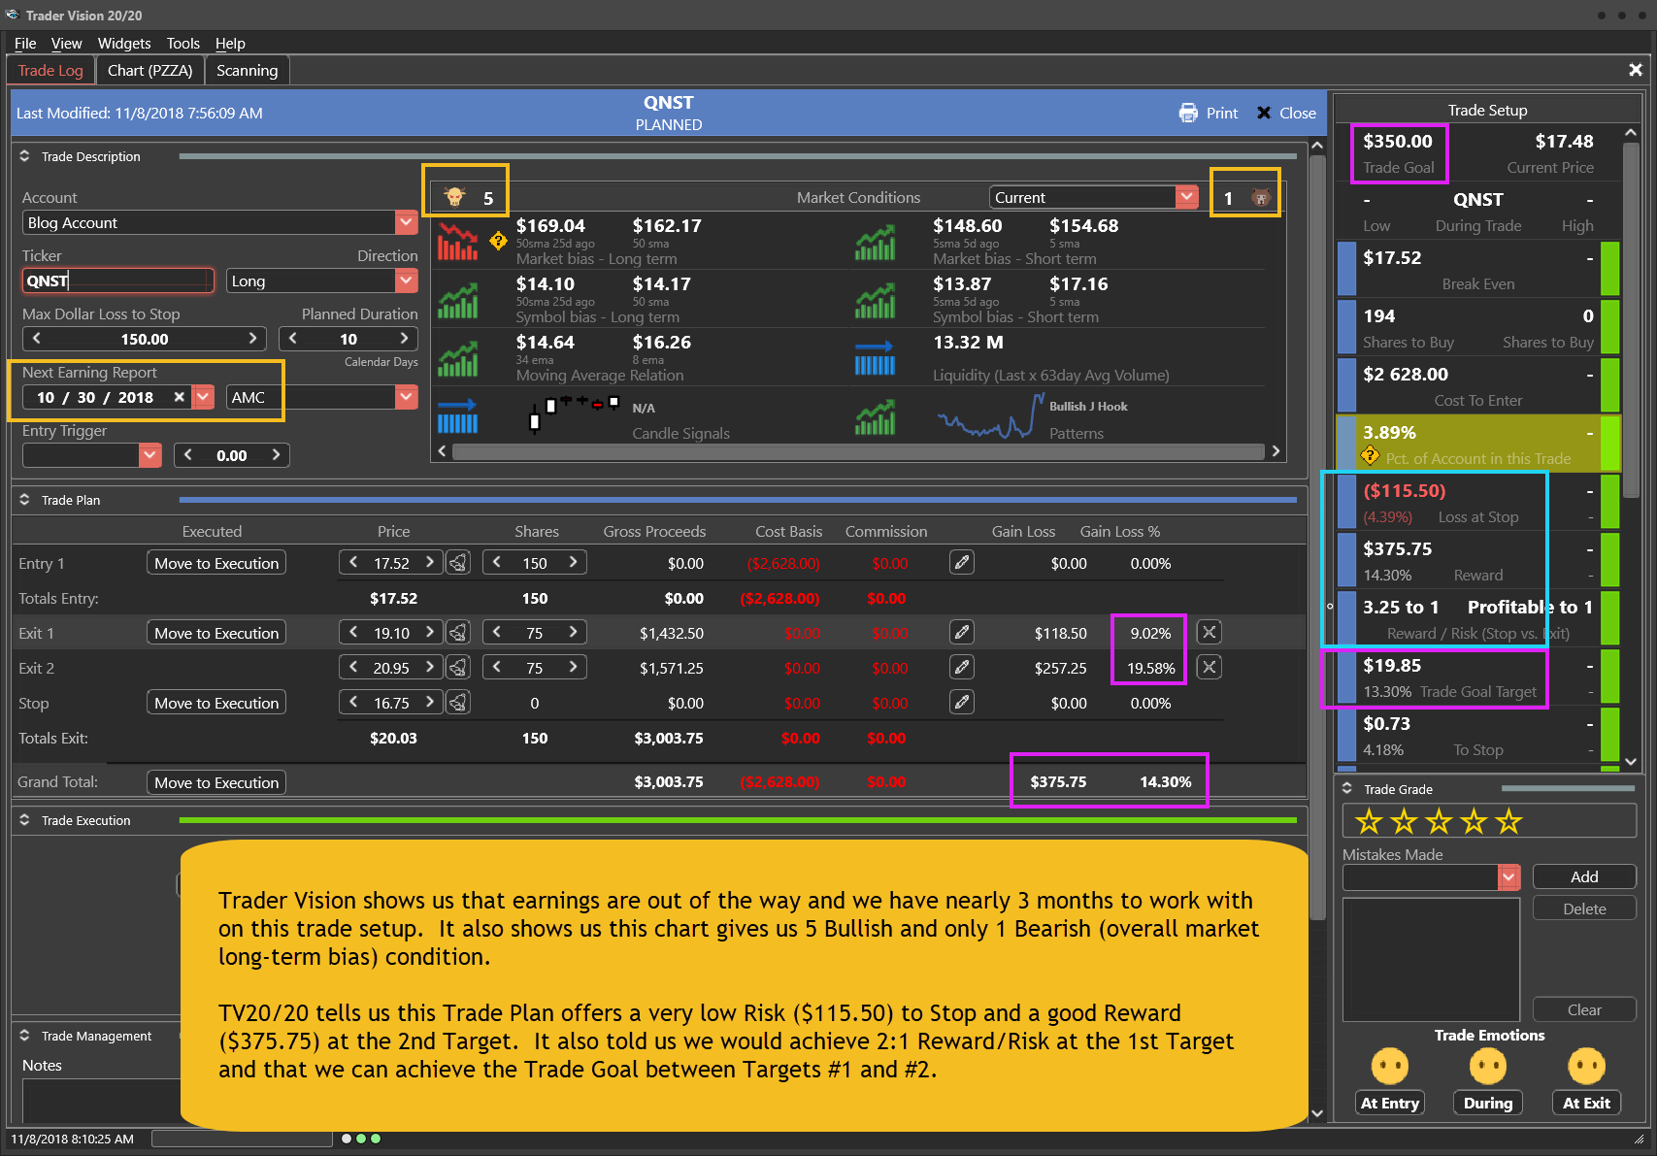Click the Delete mistake button
The image size is (1657, 1156).
coord(1584,908)
